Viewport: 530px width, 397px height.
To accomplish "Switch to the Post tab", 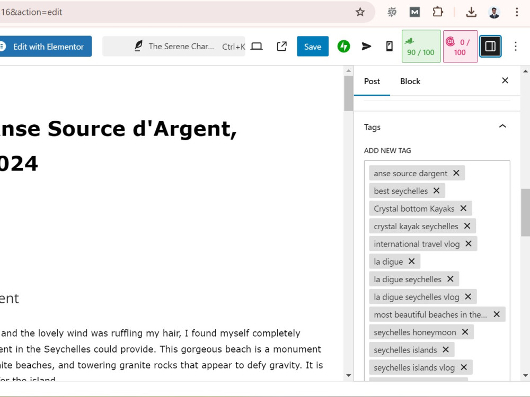I will point(372,82).
